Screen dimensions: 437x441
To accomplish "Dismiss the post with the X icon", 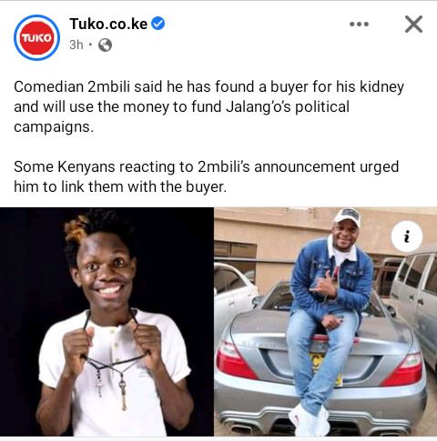I will [413, 24].
